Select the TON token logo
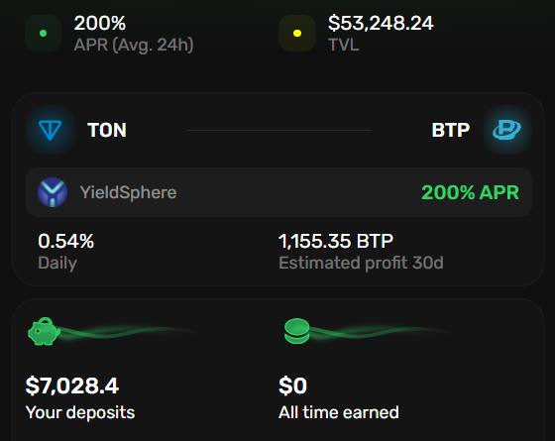This screenshot has height=441, width=555. (50, 130)
